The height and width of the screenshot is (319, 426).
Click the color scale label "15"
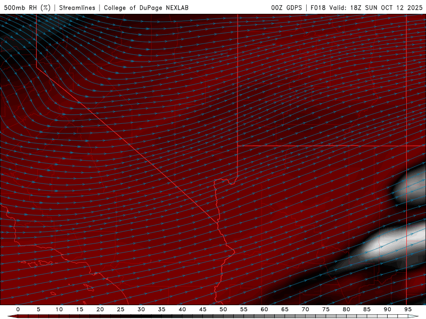pyautogui.click(x=79, y=309)
